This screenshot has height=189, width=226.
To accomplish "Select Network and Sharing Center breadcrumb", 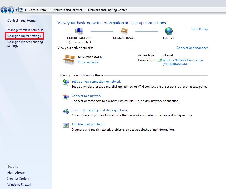I will [x=107, y=10].
